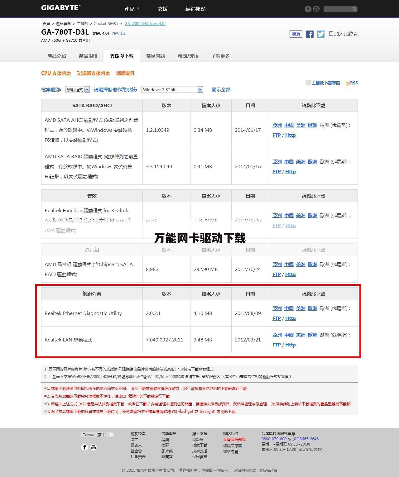Open YouTube icon in top header

coord(316,9)
